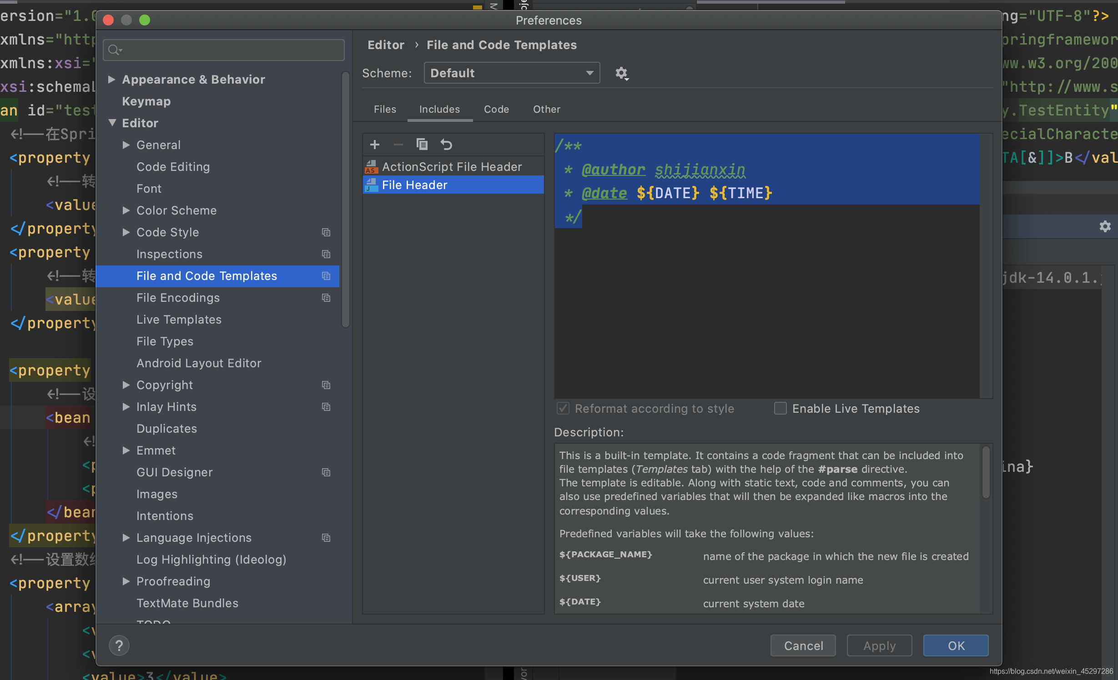Click project-level icon next to Inlay Hints

tap(326, 407)
